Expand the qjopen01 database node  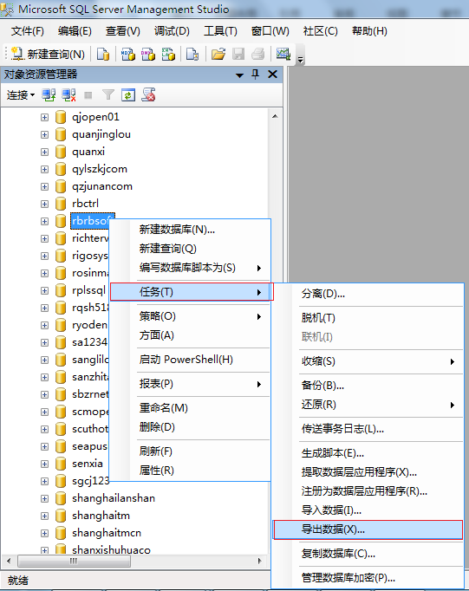[44, 117]
